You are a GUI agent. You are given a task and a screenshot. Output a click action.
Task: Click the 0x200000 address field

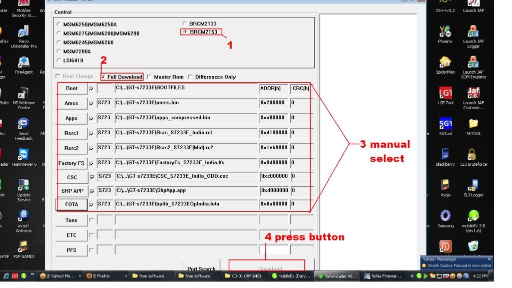click(x=274, y=103)
